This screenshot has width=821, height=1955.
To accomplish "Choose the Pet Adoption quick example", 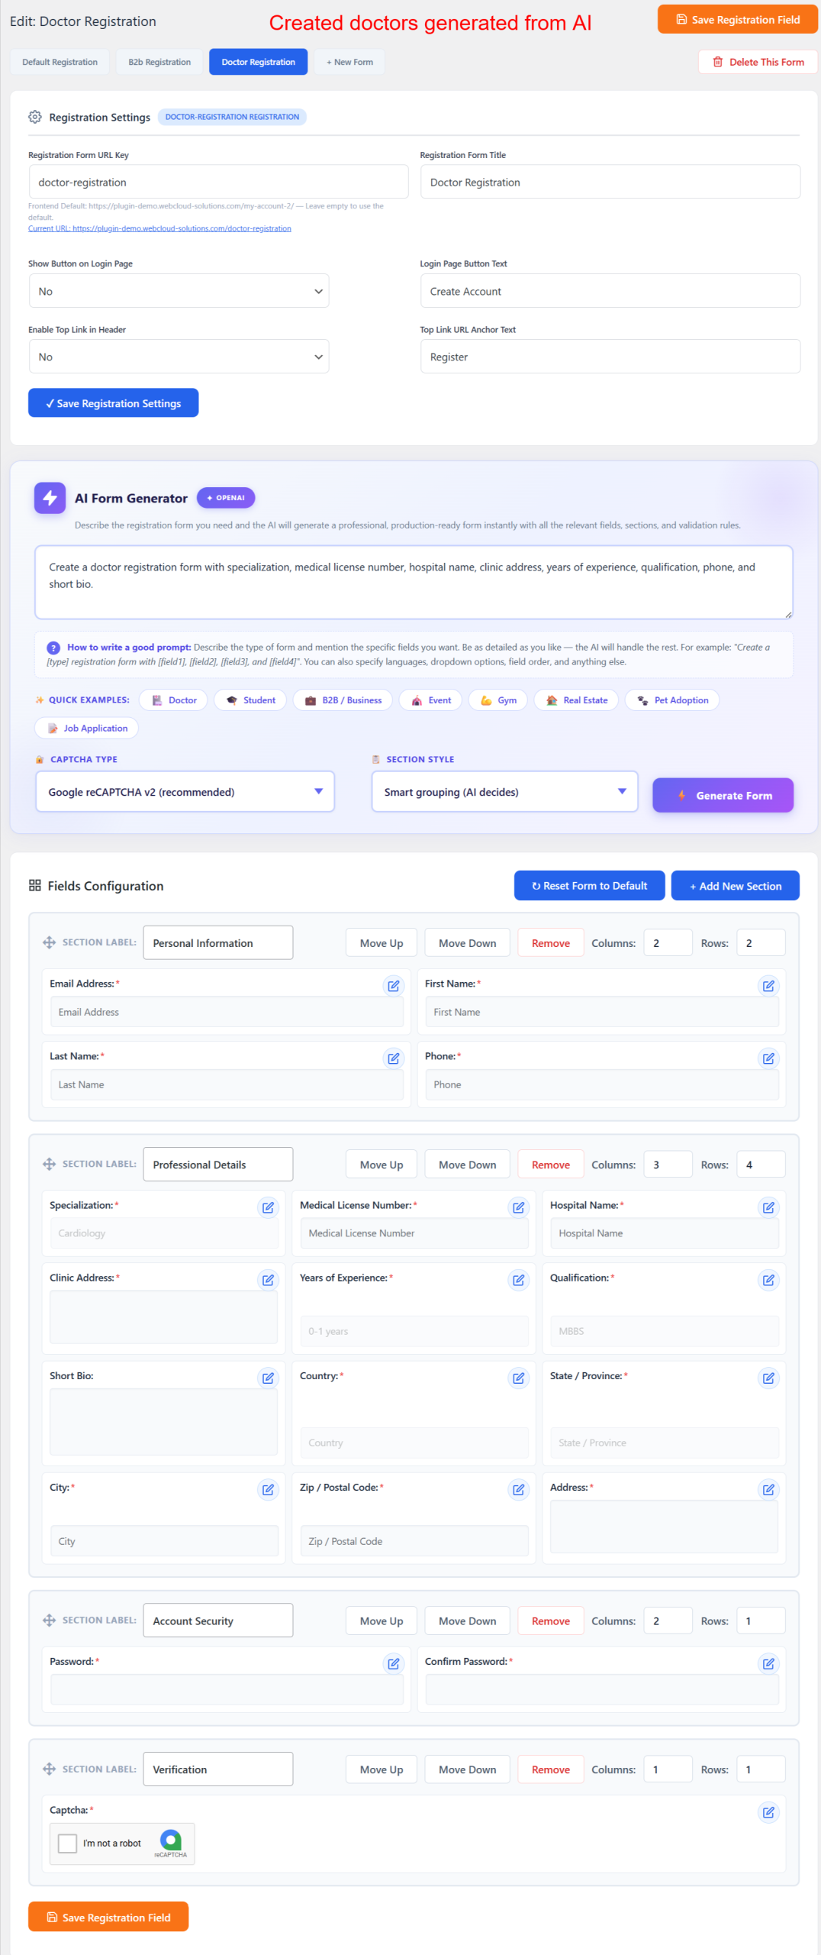I will tap(672, 700).
